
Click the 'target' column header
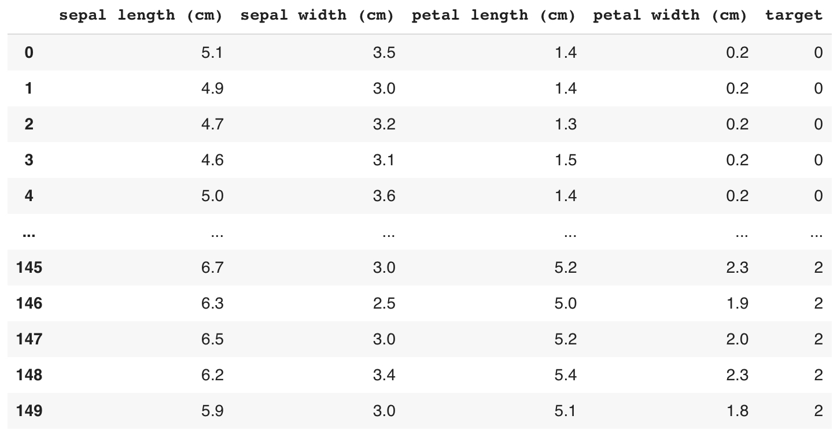pyautogui.click(x=794, y=16)
